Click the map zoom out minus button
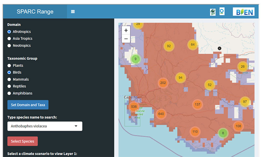Screen dimensions: 261x157 pyautogui.click(x=126, y=39)
